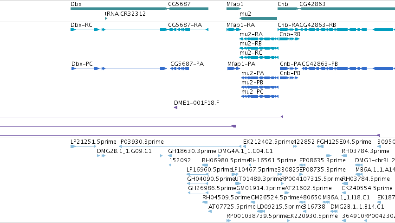Select the GH04090.5prime EST
This screenshot has height=223, width=395.
[198, 184]
